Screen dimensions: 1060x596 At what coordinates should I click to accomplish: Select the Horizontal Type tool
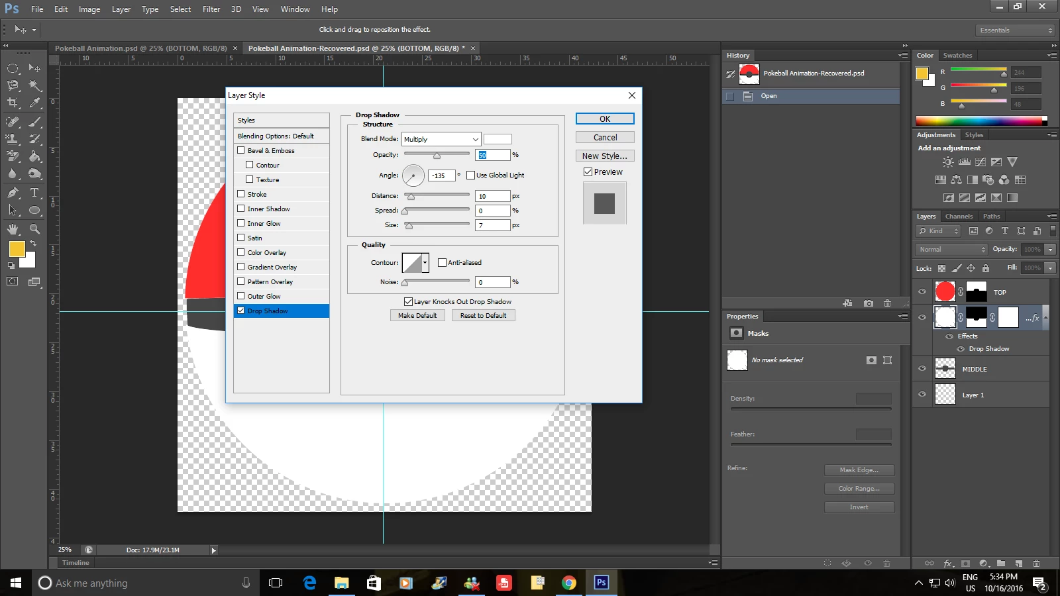[x=34, y=193]
